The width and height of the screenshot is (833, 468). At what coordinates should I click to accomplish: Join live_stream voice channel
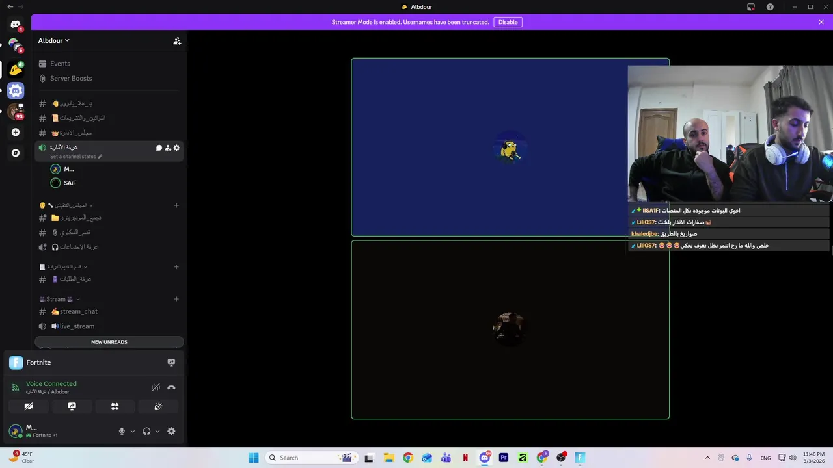click(x=109, y=326)
